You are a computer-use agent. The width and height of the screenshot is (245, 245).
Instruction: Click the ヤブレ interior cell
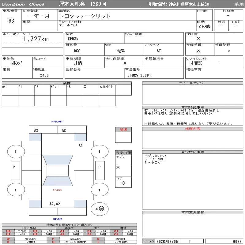tap(123, 160)
